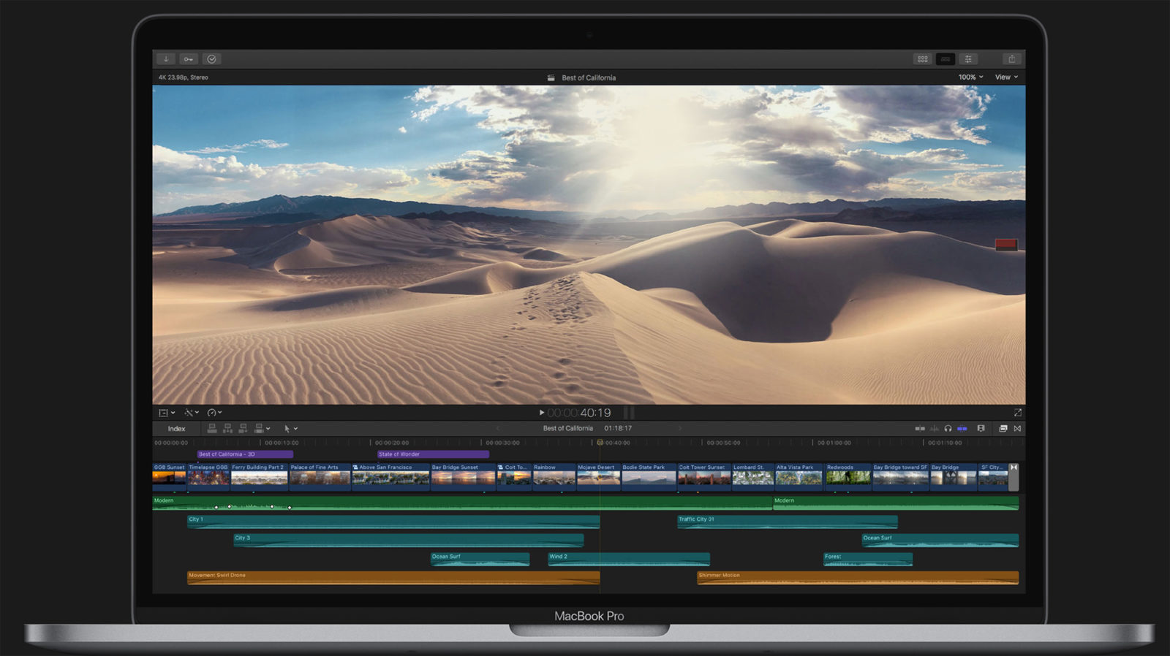Click the Connect clip edit icon
This screenshot has height=656, width=1170.
212,428
